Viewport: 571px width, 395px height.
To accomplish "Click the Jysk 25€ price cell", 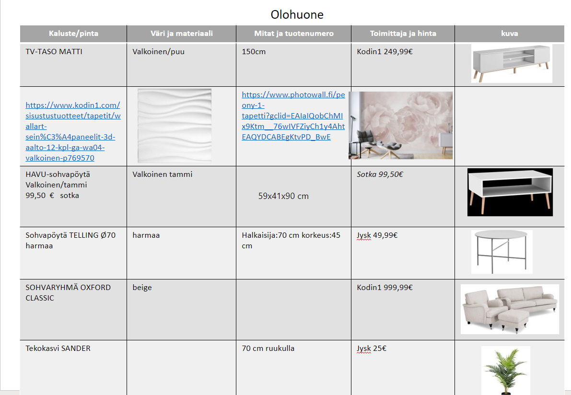I will pyautogui.click(x=403, y=368).
